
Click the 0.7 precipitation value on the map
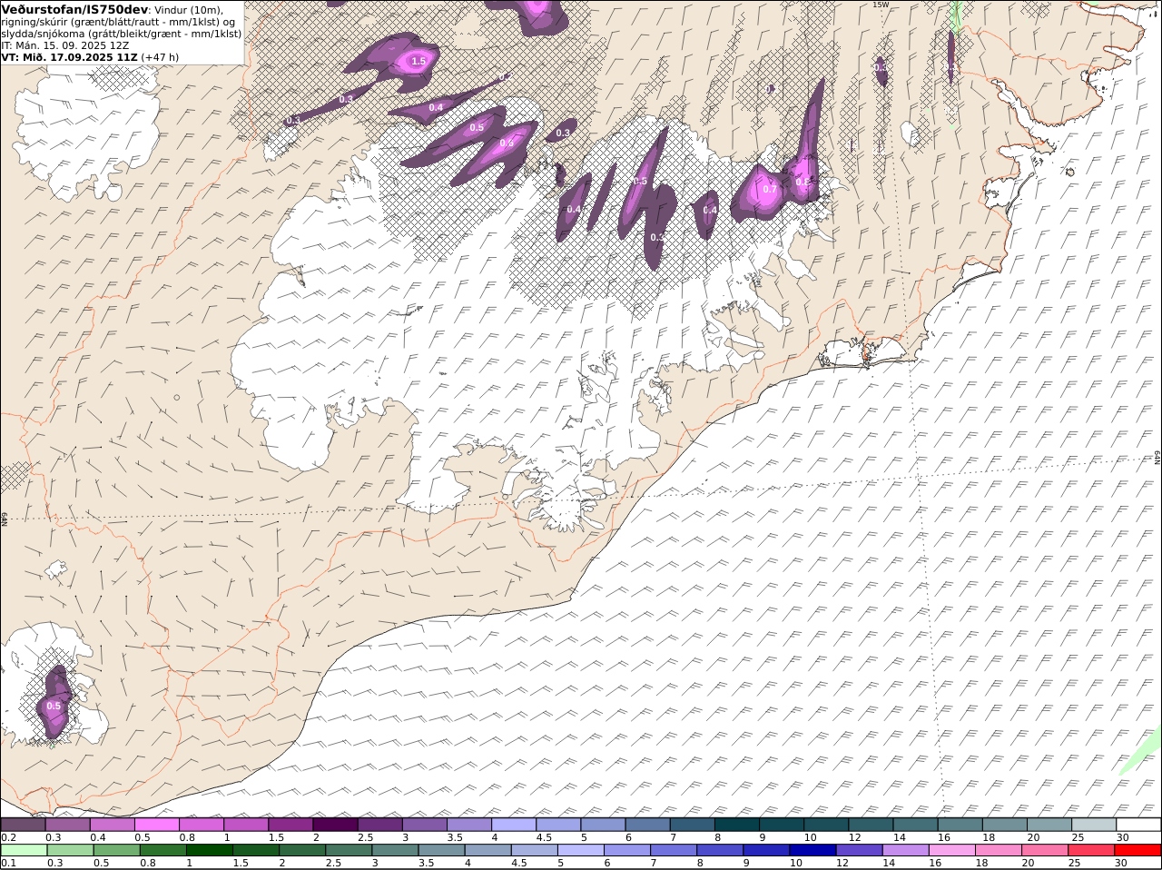click(769, 189)
